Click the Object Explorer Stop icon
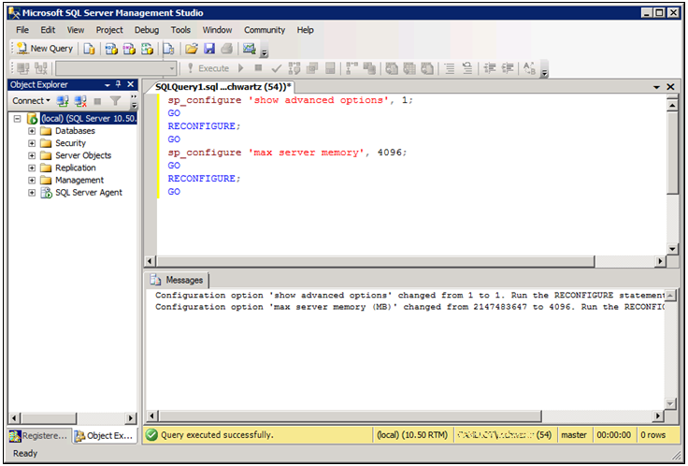Screen dimensions: 688x466 pyautogui.click(x=97, y=101)
